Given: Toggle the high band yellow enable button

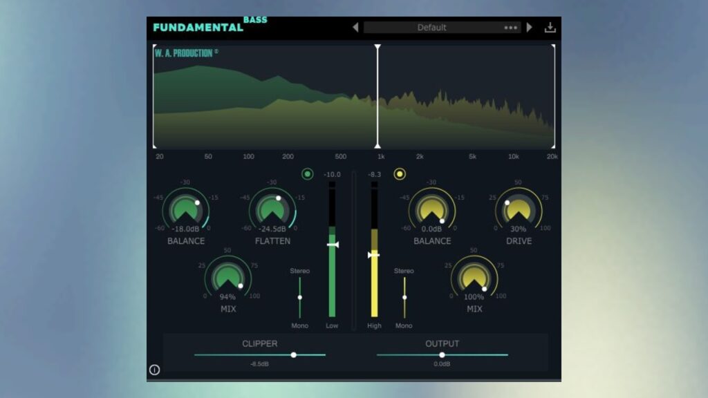Looking at the screenshot, I should click(400, 174).
